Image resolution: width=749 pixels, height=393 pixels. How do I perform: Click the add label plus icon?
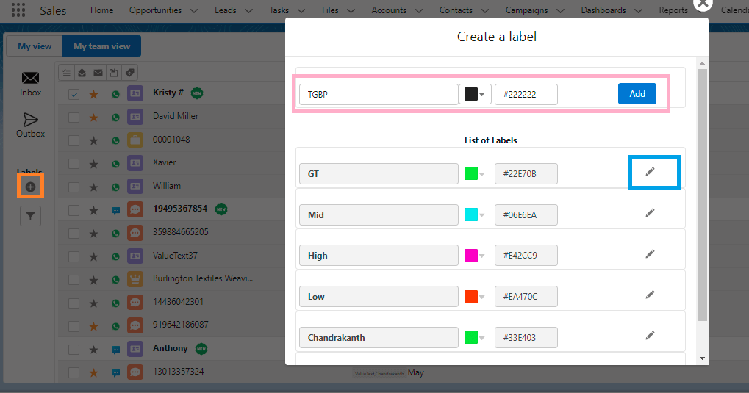point(30,187)
